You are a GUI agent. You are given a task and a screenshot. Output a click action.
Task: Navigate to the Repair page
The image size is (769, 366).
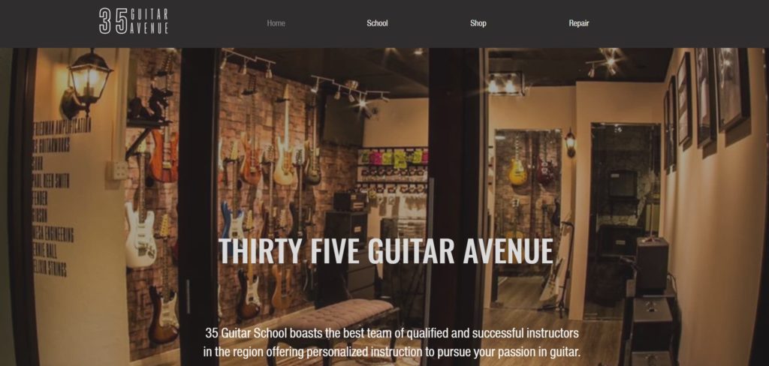pyautogui.click(x=579, y=23)
